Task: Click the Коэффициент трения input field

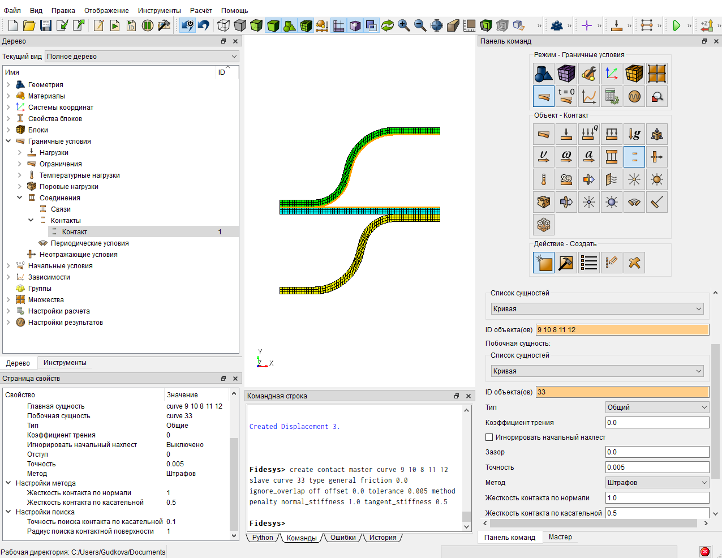Action: pyautogui.click(x=657, y=423)
